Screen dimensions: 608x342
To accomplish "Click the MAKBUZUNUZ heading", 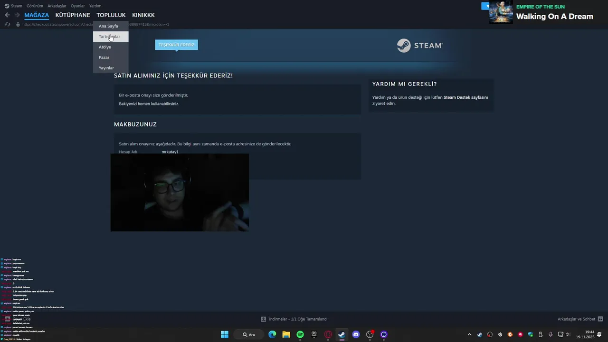I will [x=135, y=124].
